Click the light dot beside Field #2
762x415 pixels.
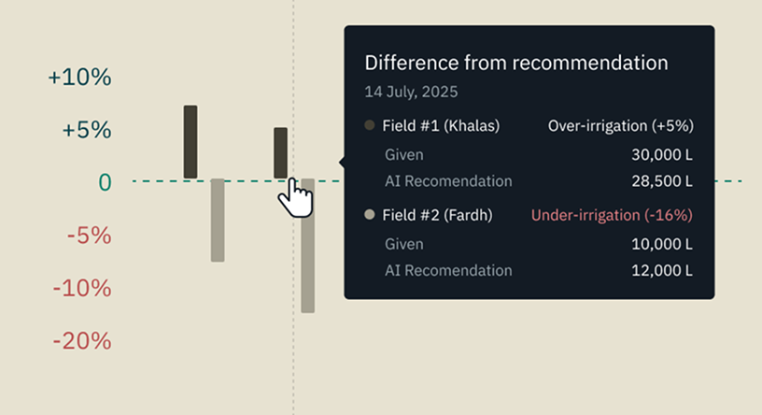tap(370, 215)
